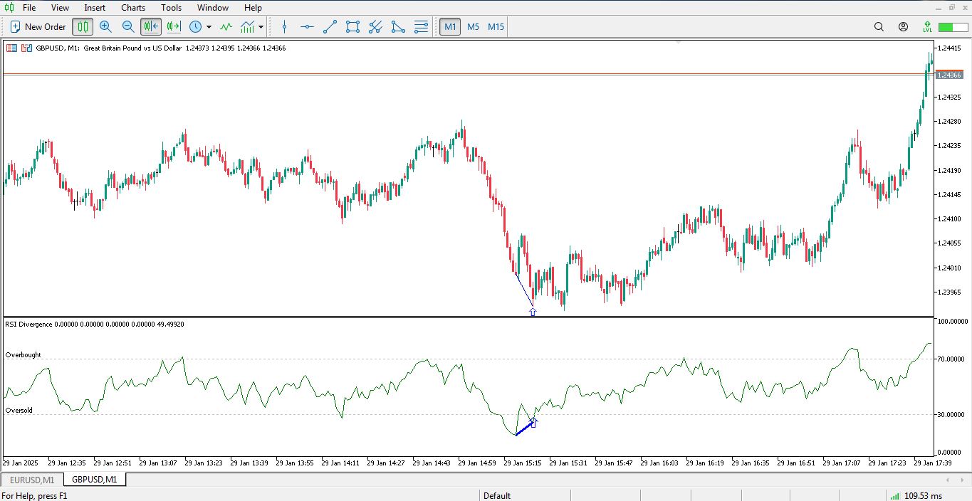Click the chart templates icon
972x501 pixels.
coord(248,27)
